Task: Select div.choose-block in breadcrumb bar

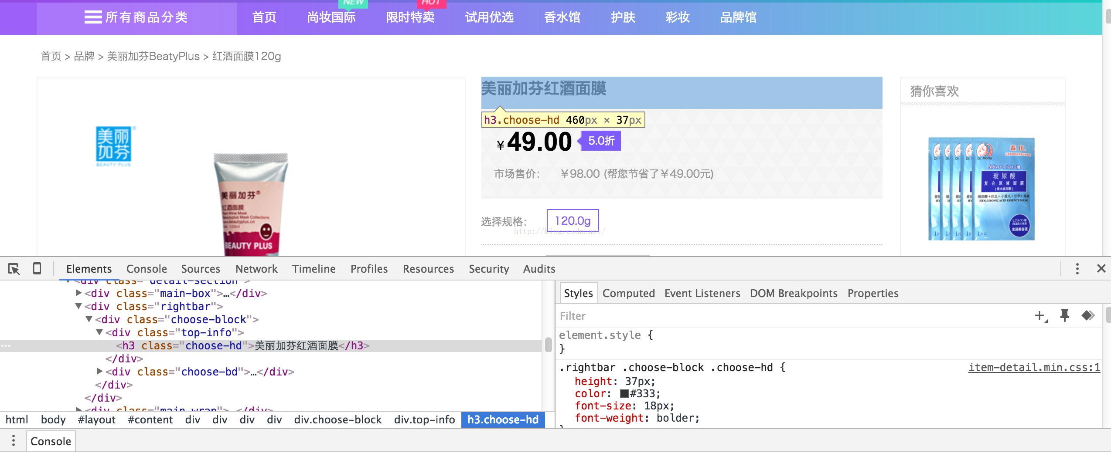Action: tap(337, 419)
